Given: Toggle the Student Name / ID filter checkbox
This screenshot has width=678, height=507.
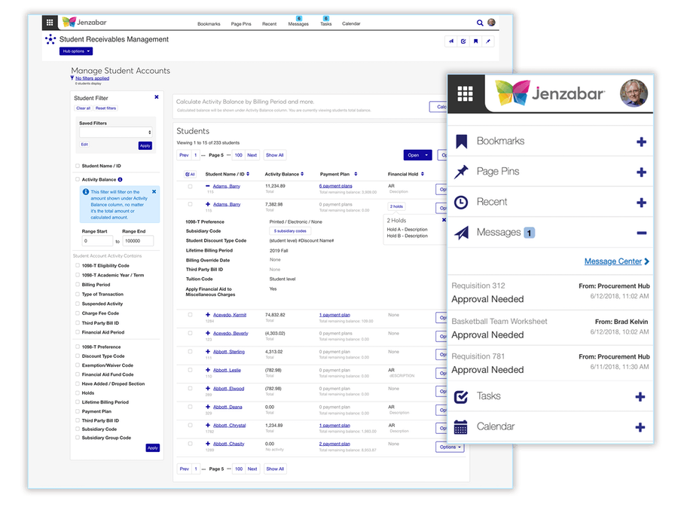Looking at the screenshot, I should [78, 166].
